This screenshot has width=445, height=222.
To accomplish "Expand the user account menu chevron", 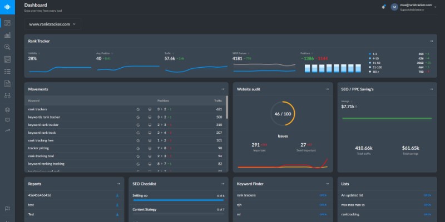I will tap(436, 7).
